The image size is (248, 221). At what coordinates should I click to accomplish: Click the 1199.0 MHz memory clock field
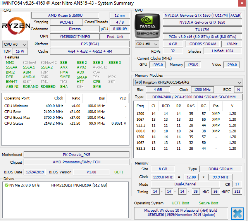coord(163,177)
